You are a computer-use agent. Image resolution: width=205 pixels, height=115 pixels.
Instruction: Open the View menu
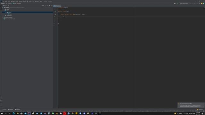point(9,1)
